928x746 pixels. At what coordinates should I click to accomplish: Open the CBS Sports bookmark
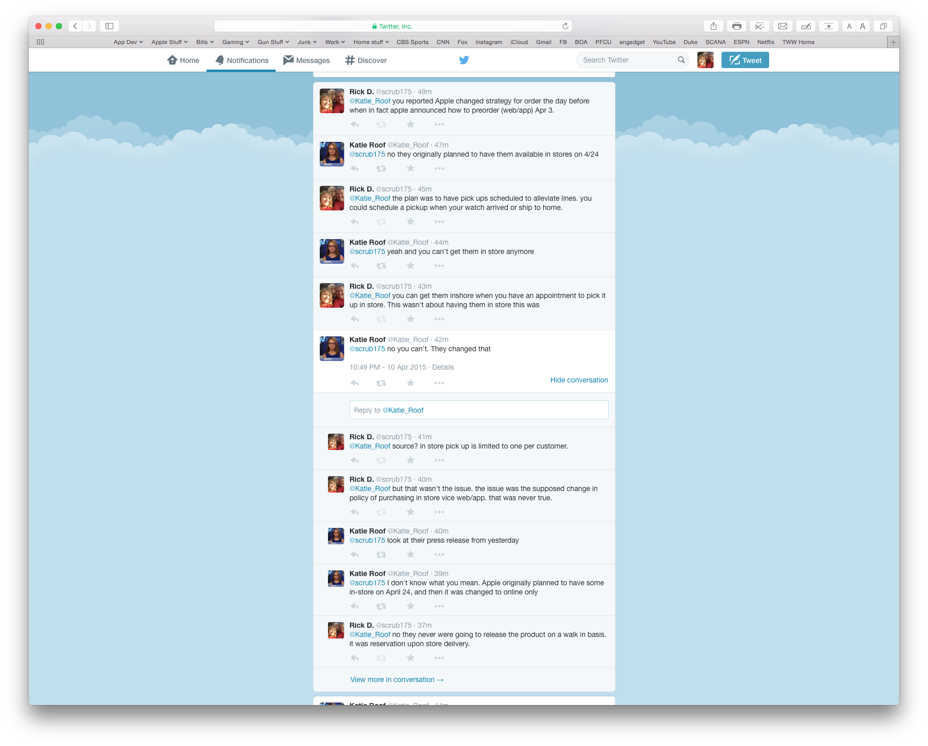pos(413,42)
